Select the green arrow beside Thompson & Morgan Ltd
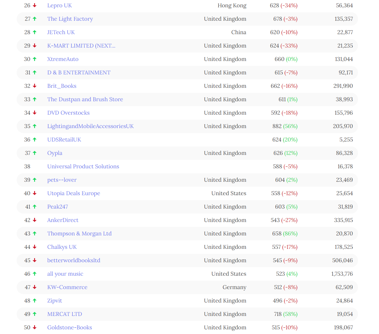The height and width of the screenshot is (334, 379). pyautogui.click(x=34, y=233)
